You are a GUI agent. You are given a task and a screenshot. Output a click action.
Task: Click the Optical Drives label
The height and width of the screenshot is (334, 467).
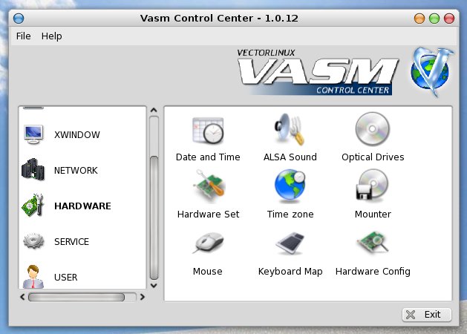[x=373, y=157]
